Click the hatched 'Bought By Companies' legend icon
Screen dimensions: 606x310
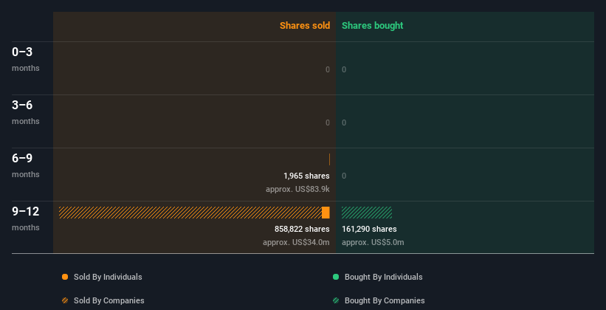click(336, 300)
